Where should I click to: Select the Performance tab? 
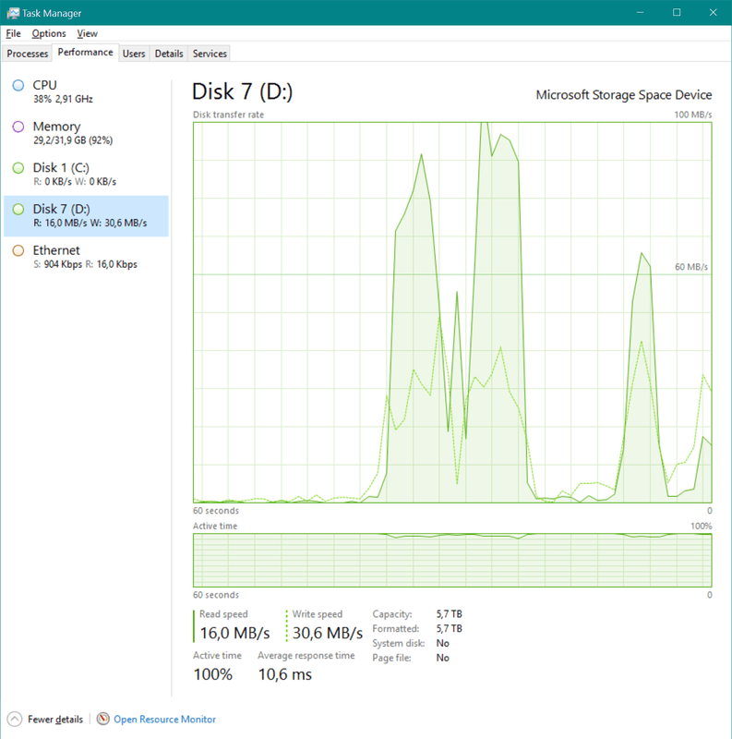85,53
